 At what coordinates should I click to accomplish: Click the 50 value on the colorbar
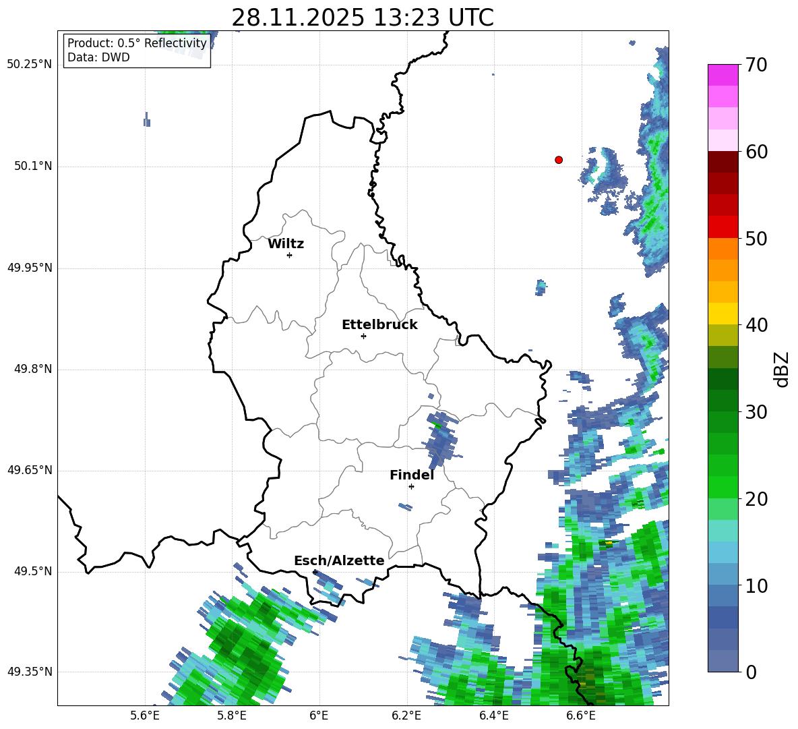click(x=756, y=238)
